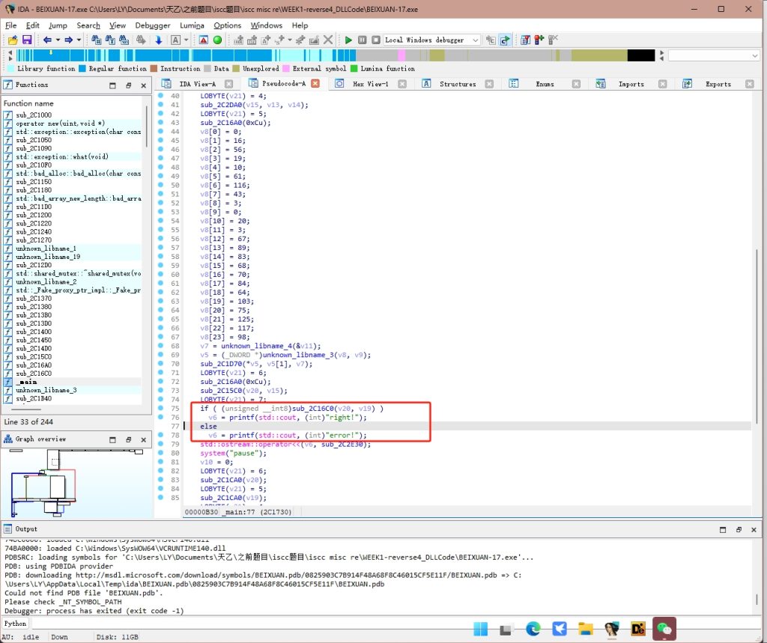Click the boxed A text-view icon
The height and width of the screenshot is (643, 767).
(175, 40)
